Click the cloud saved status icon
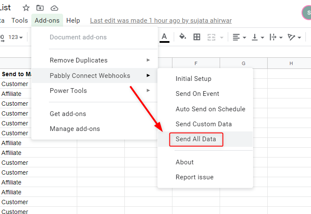This screenshot has height=214, width=311. pyautogui.click(x=54, y=8)
